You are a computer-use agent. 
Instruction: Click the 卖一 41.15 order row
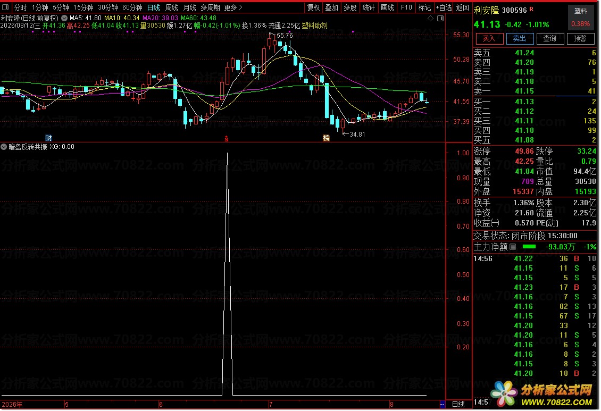click(x=535, y=91)
